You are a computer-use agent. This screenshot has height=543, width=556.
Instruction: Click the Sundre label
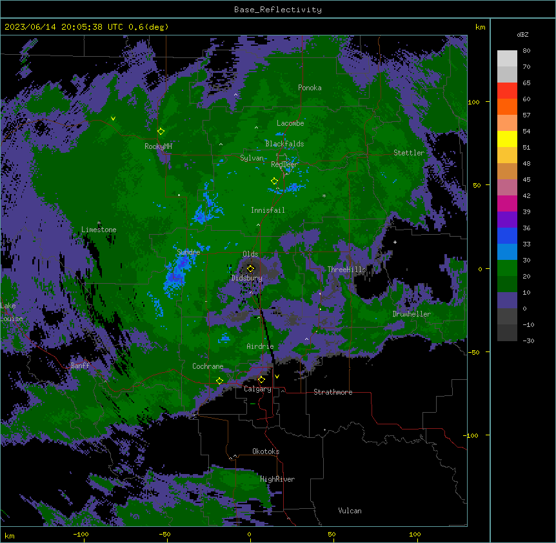pos(188,252)
